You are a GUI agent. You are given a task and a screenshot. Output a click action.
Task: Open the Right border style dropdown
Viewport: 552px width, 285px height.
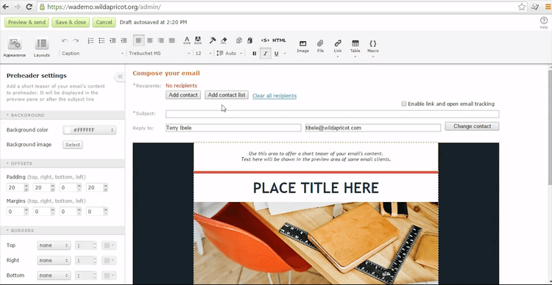pos(54,261)
